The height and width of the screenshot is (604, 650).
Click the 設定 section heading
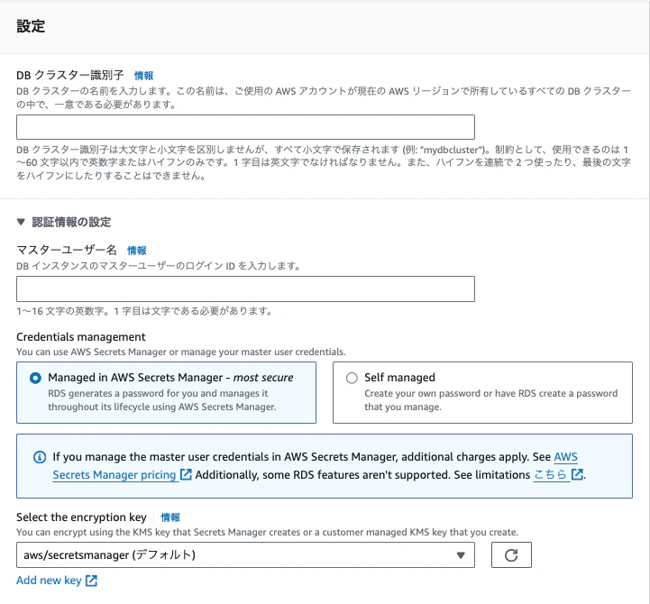[31, 26]
